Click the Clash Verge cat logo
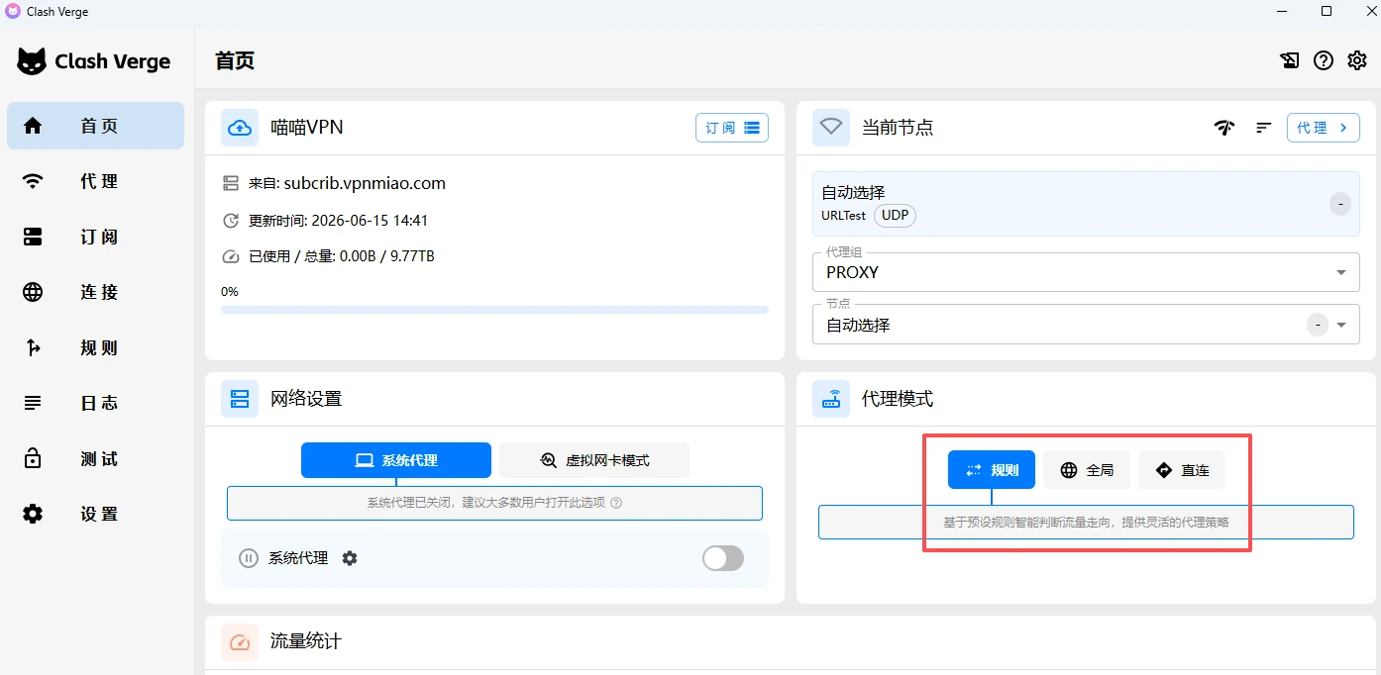Viewport: 1381px width, 675px height. point(32,61)
